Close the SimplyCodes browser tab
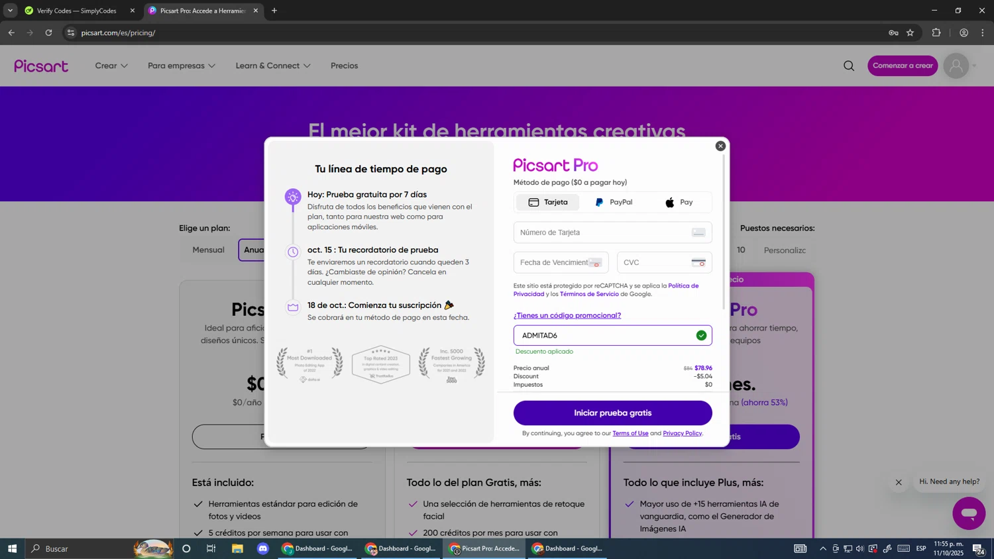The height and width of the screenshot is (559, 994). (133, 11)
